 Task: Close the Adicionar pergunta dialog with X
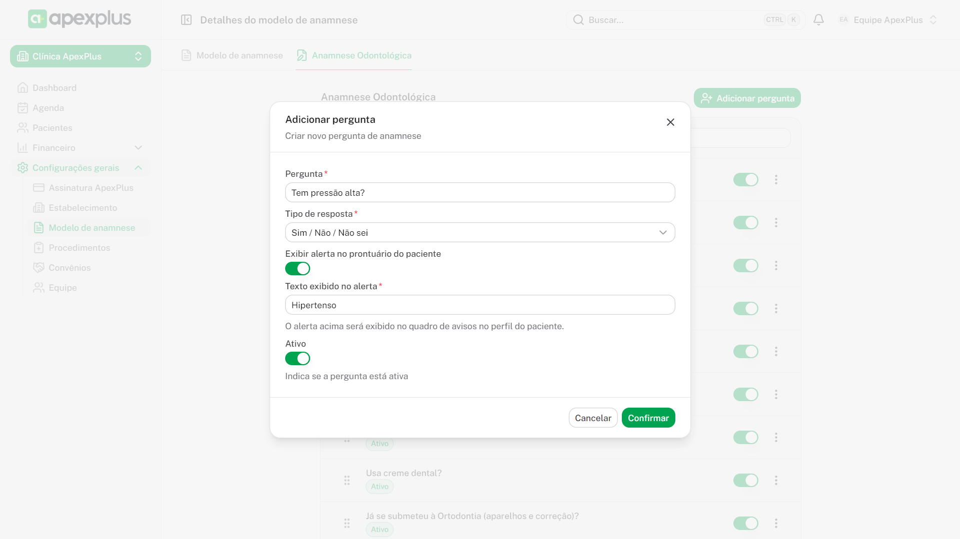click(x=670, y=122)
